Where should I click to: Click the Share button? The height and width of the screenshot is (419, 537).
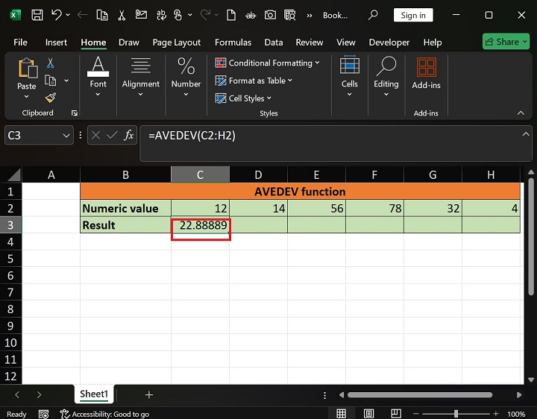[x=506, y=42]
